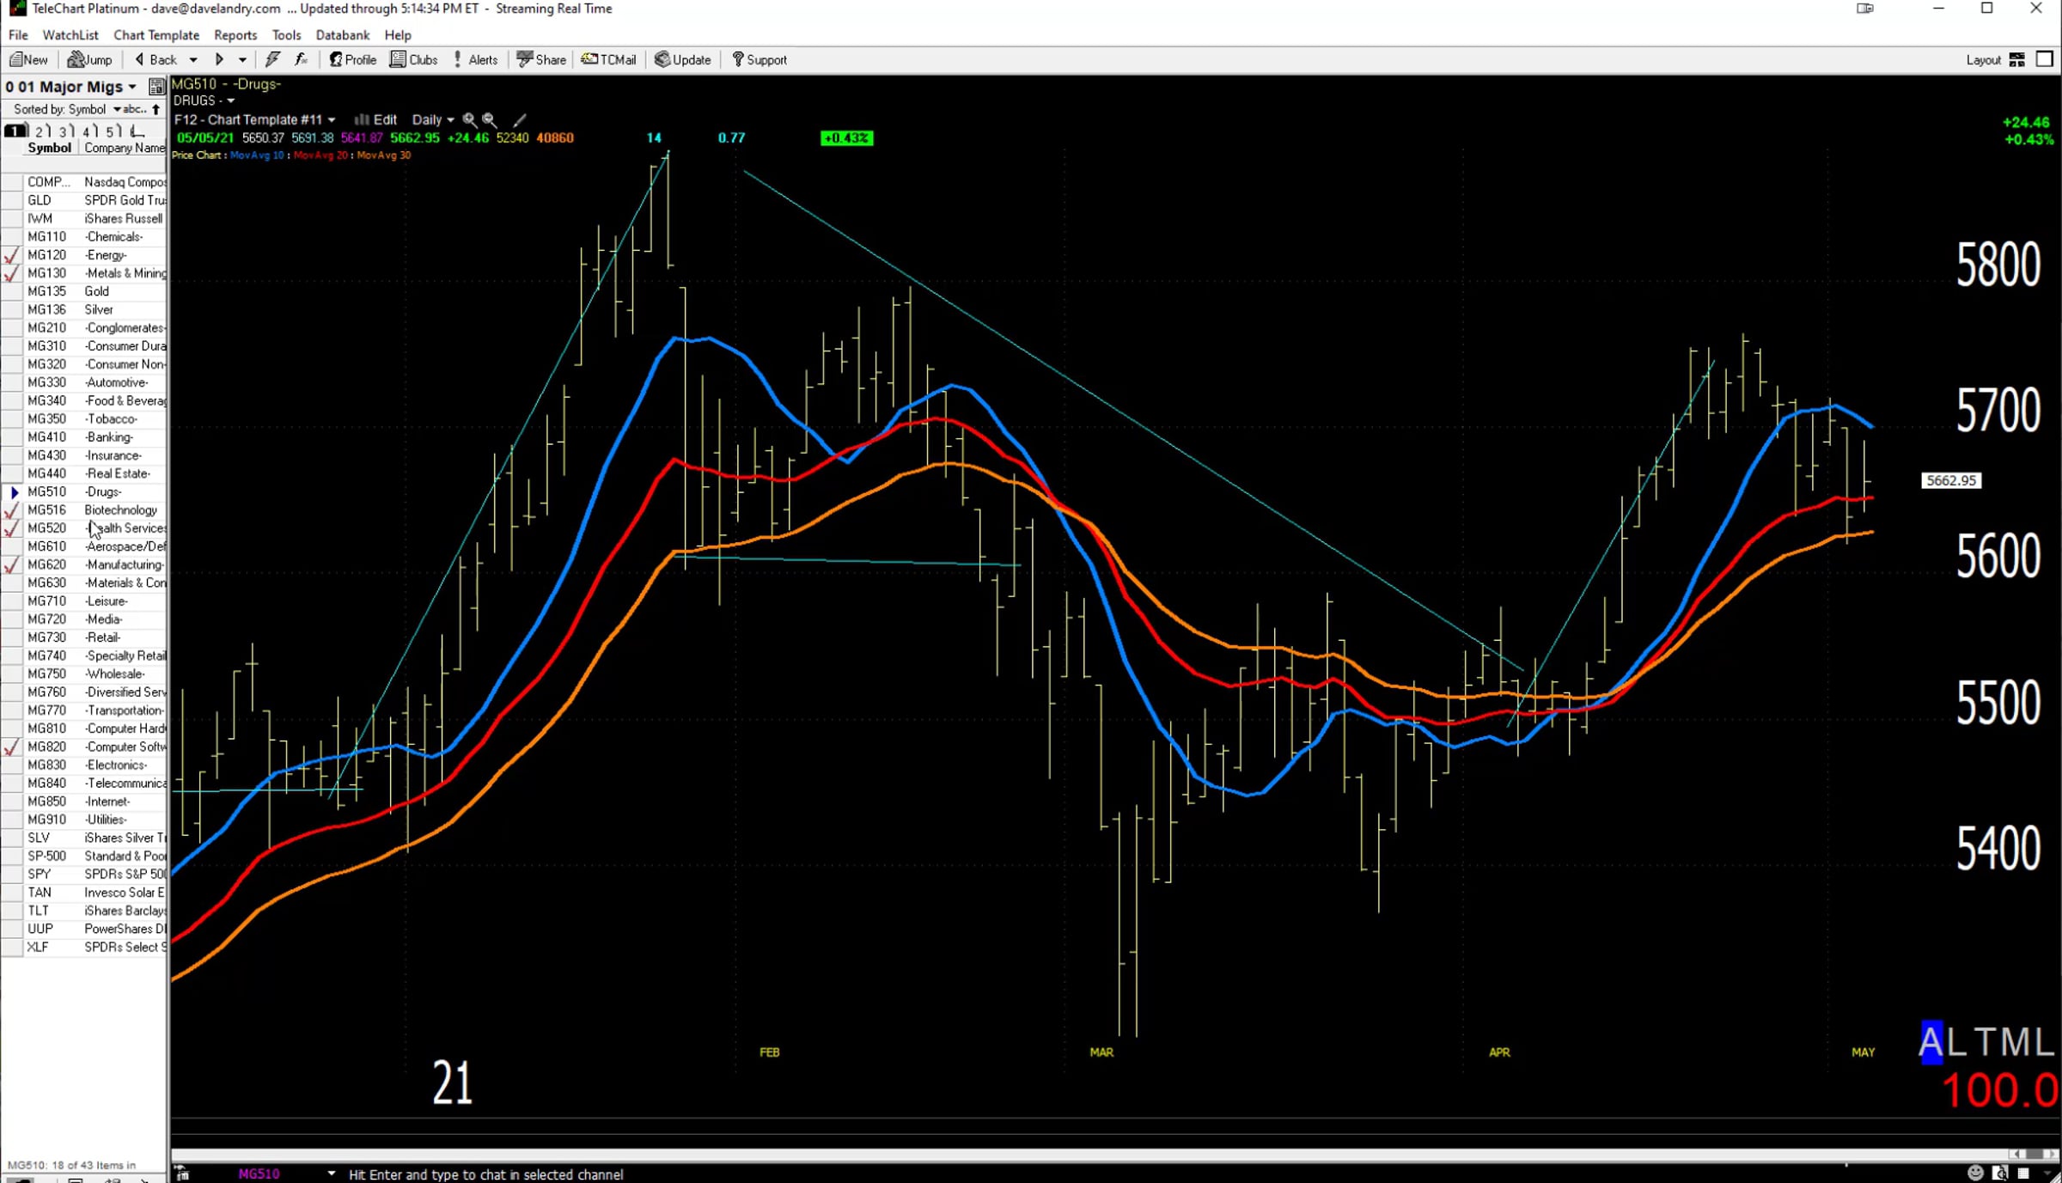This screenshot has width=2062, height=1183.
Task: Click the MovAvg 20 legend label
Action: click(320, 155)
